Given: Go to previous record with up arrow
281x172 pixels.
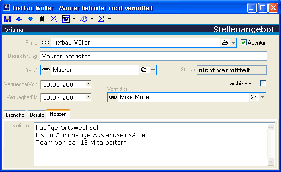Looking at the screenshot, I should click(19, 19).
